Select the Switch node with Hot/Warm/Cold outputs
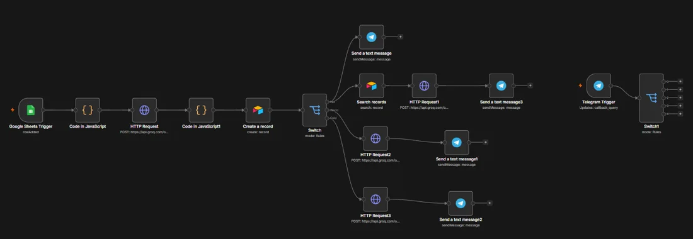This screenshot has height=239, width=693. coord(314,110)
